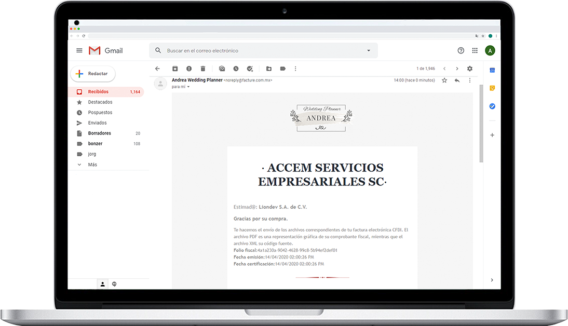Expand recipient details next to 'para mí'
Image resolution: width=568 pixels, height=326 pixels.
[x=188, y=87]
